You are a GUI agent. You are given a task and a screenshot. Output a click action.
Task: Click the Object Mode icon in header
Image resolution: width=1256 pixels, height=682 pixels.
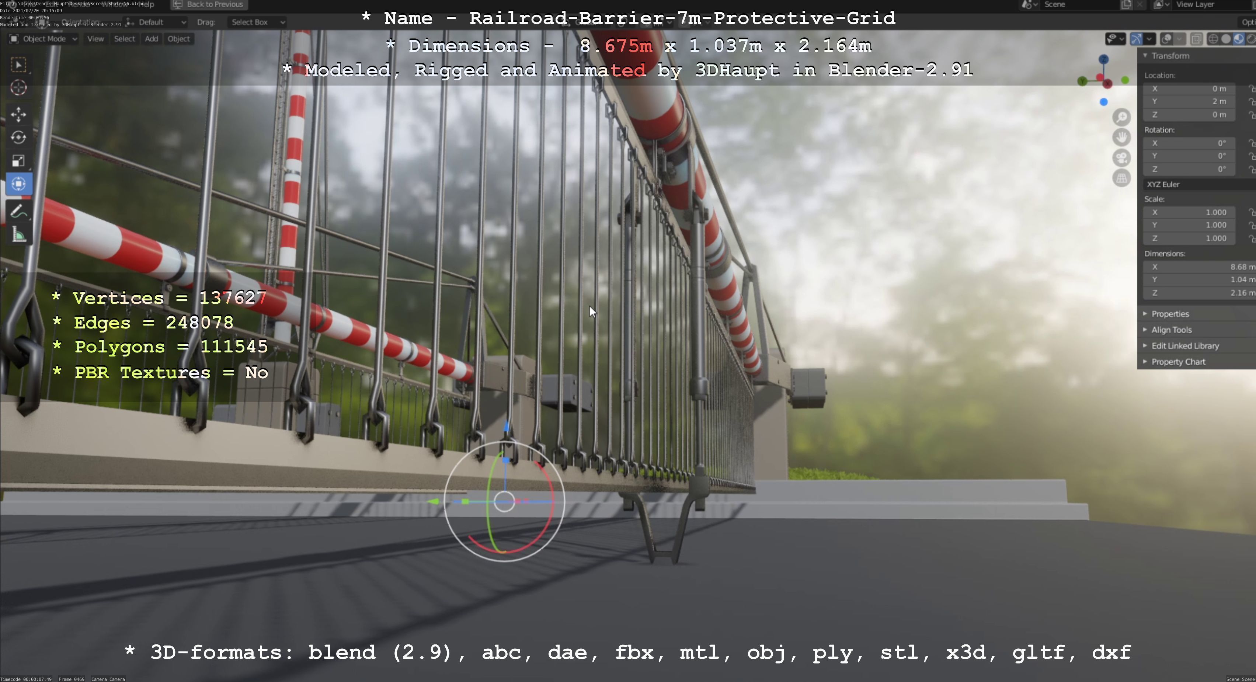pyautogui.click(x=14, y=38)
